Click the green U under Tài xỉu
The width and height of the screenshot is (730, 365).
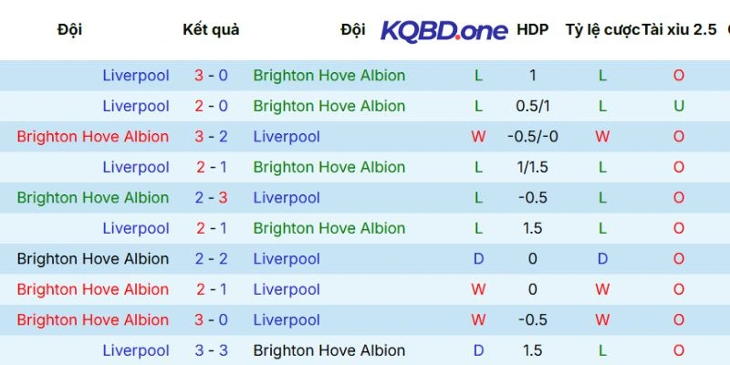pos(679,106)
